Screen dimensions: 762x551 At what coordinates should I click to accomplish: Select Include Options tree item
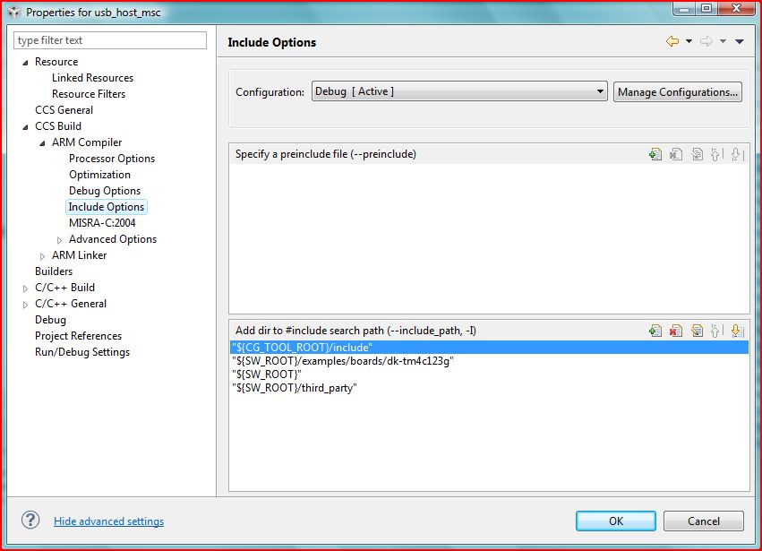click(106, 207)
